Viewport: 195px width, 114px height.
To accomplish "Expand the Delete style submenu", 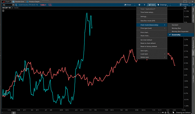I will click(x=152, y=57).
